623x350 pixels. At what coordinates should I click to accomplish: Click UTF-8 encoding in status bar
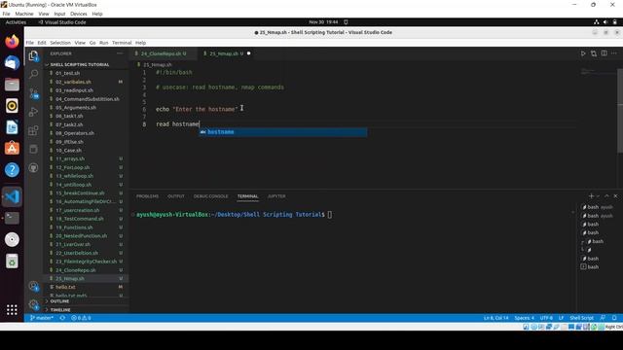click(546, 318)
